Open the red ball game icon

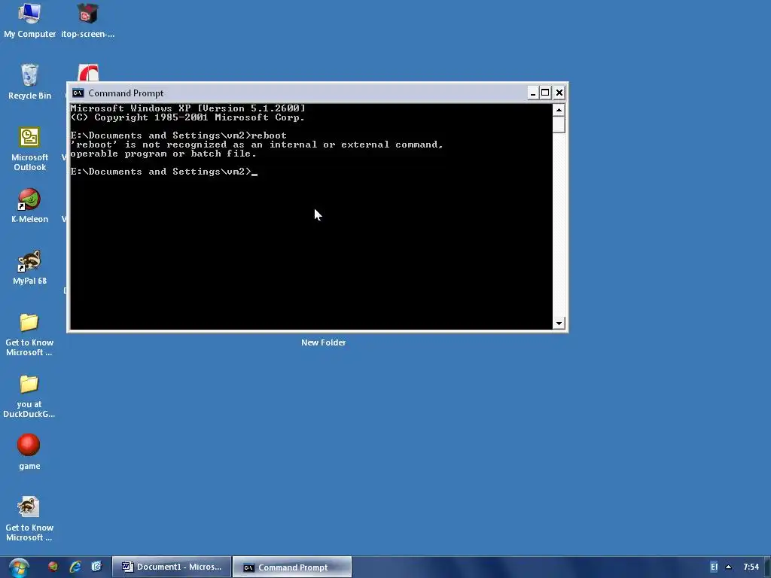(x=29, y=452)
